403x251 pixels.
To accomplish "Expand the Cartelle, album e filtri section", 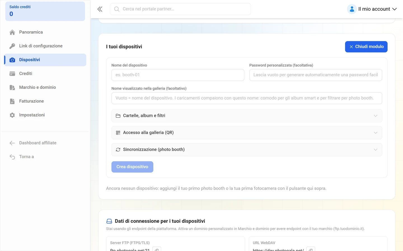I will (247, 116).
